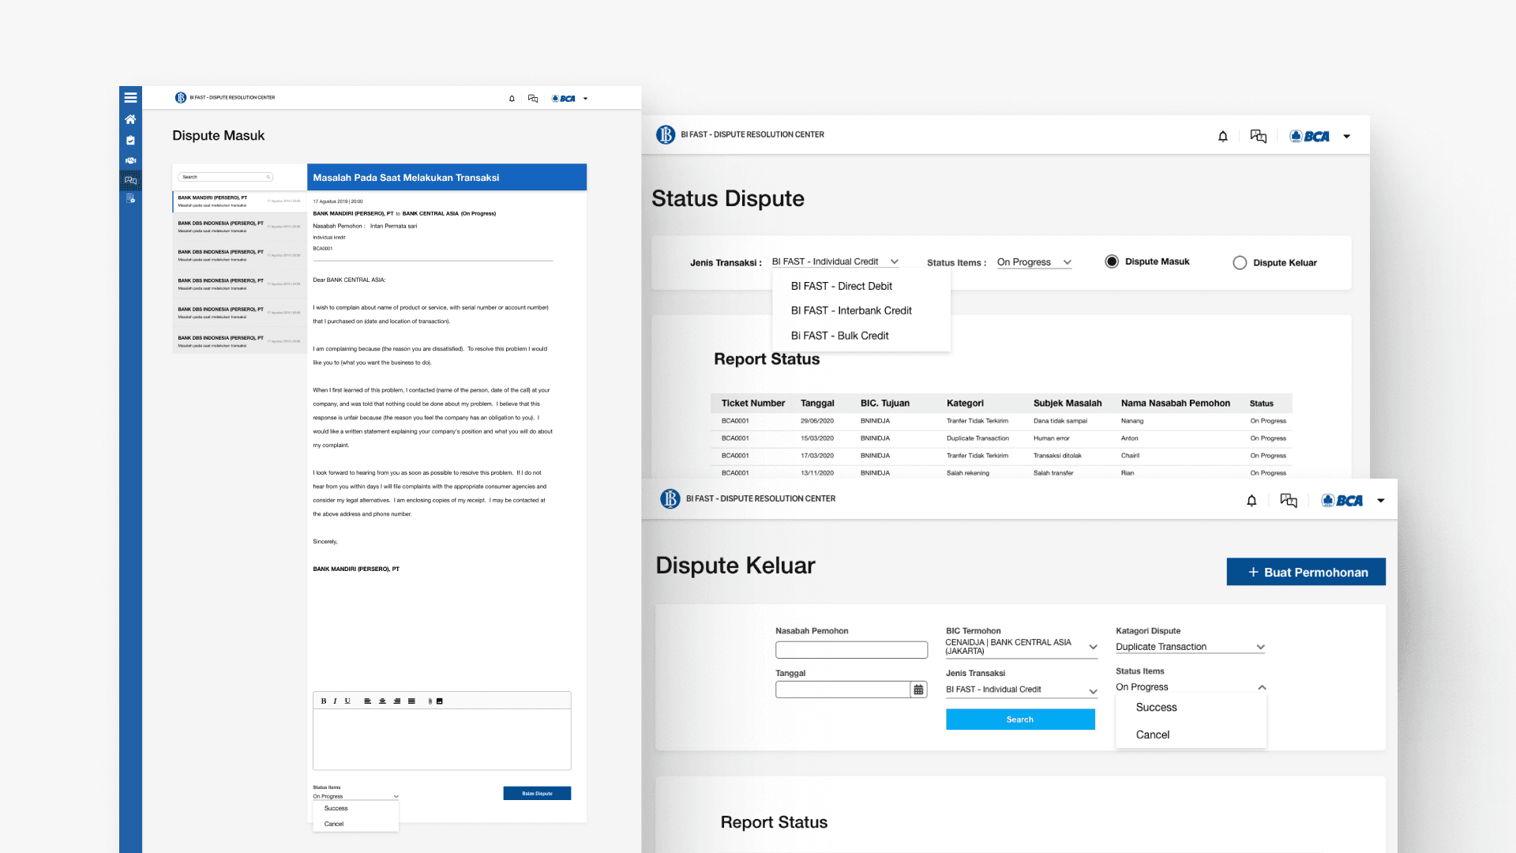Screen dimensions: 1516x853
Task: Expand BCA account menu in Dispute Masuk
Action: tap(585, 99)
